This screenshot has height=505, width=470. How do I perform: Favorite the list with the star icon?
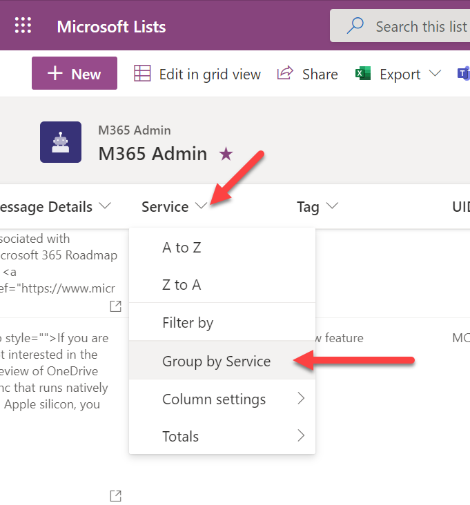[x=226, y=154]
